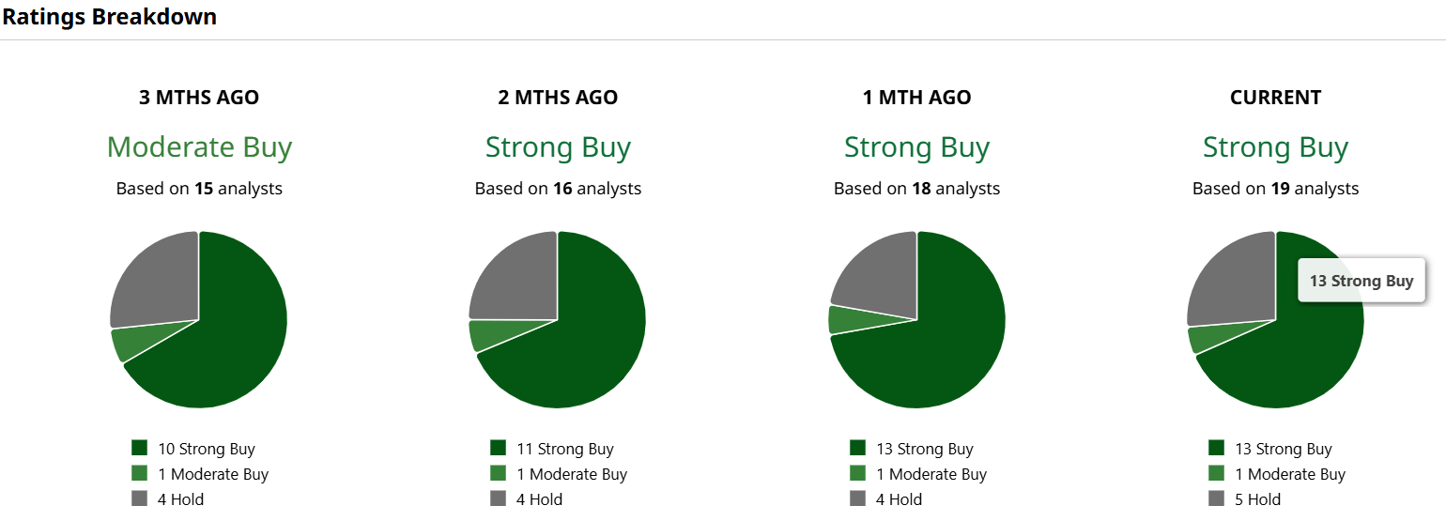
Task: Click the Moderate Buy consensus rating text
Action: [x=199, y=147]
